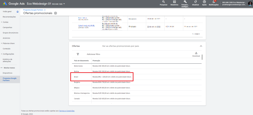Screen dimensions: 253x115
Task: Click the 22 de set. de 2022 date
Action: [x=153, y=27]
